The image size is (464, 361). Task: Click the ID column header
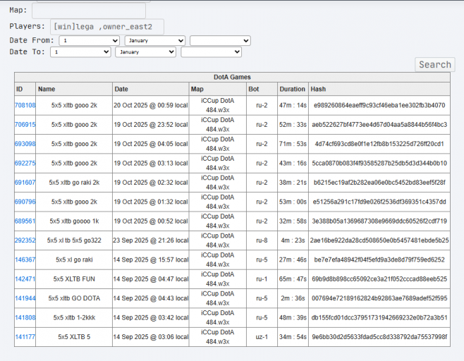click(25, 89)
